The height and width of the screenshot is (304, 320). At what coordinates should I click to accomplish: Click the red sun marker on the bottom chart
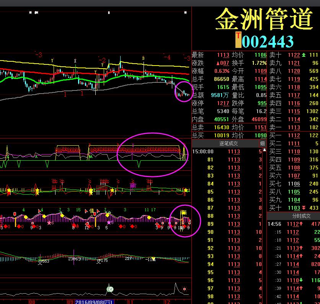[184, 289]
